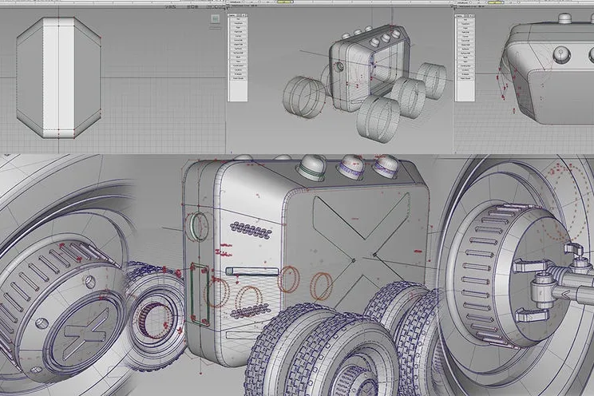This screenshot has height=396, width=594.
Task: Open Construction tab in wireframe truck view palette
Action: click(x=238, y=65)
